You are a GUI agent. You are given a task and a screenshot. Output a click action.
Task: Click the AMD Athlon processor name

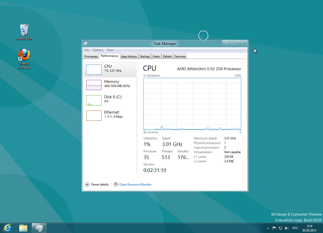pos(209,69)
